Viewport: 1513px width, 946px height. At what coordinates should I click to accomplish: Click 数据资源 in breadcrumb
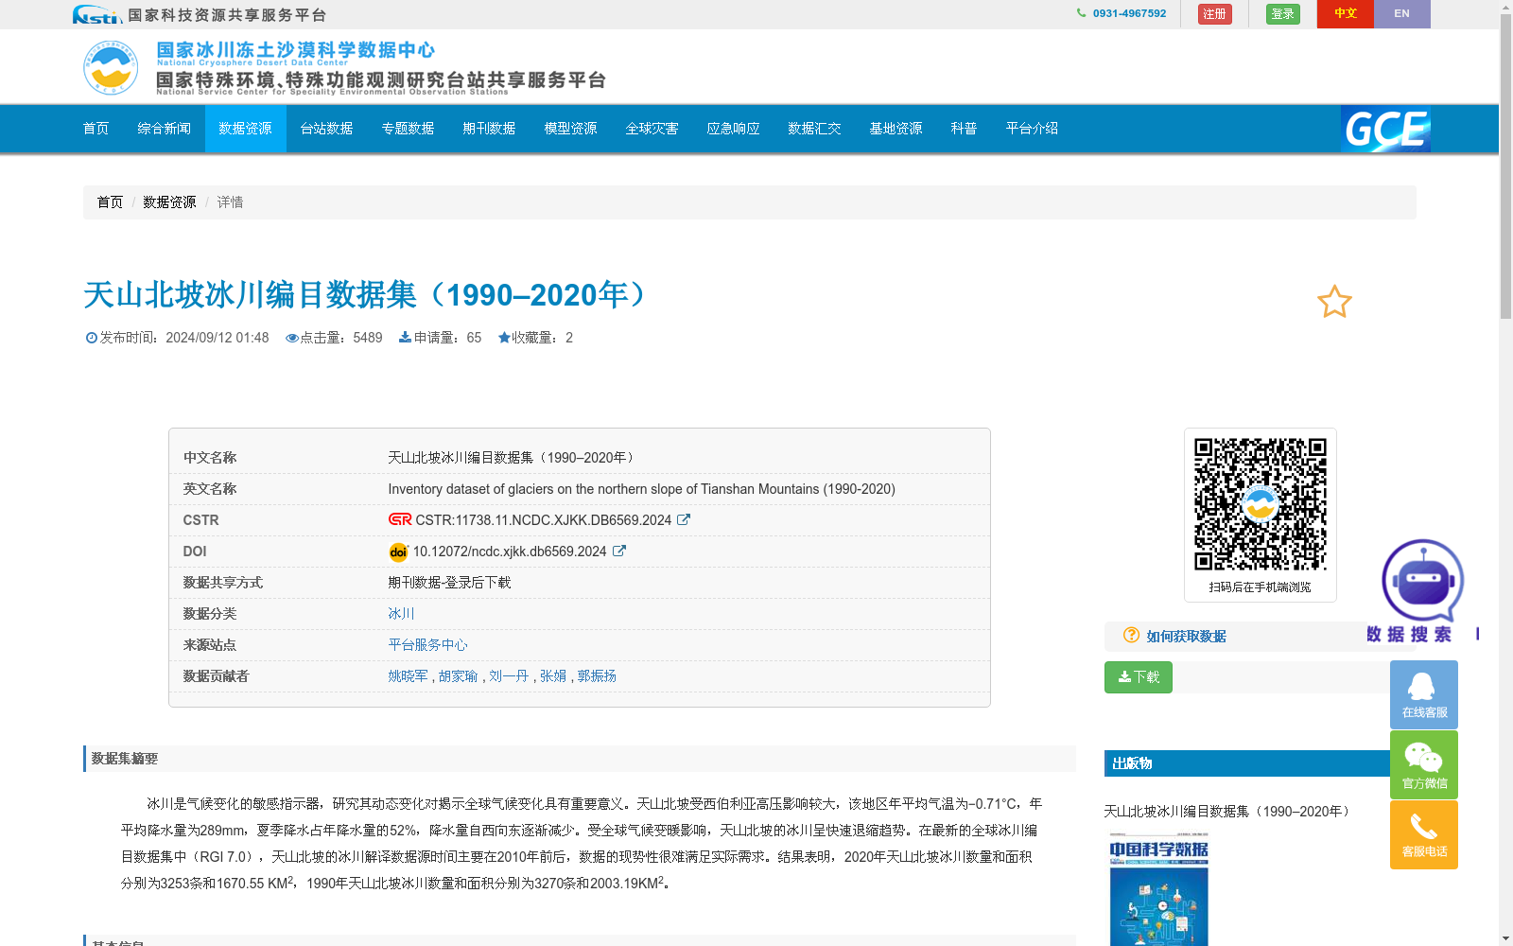[169, 202]
